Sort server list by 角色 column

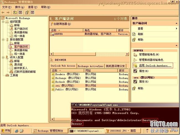(100, 30)
